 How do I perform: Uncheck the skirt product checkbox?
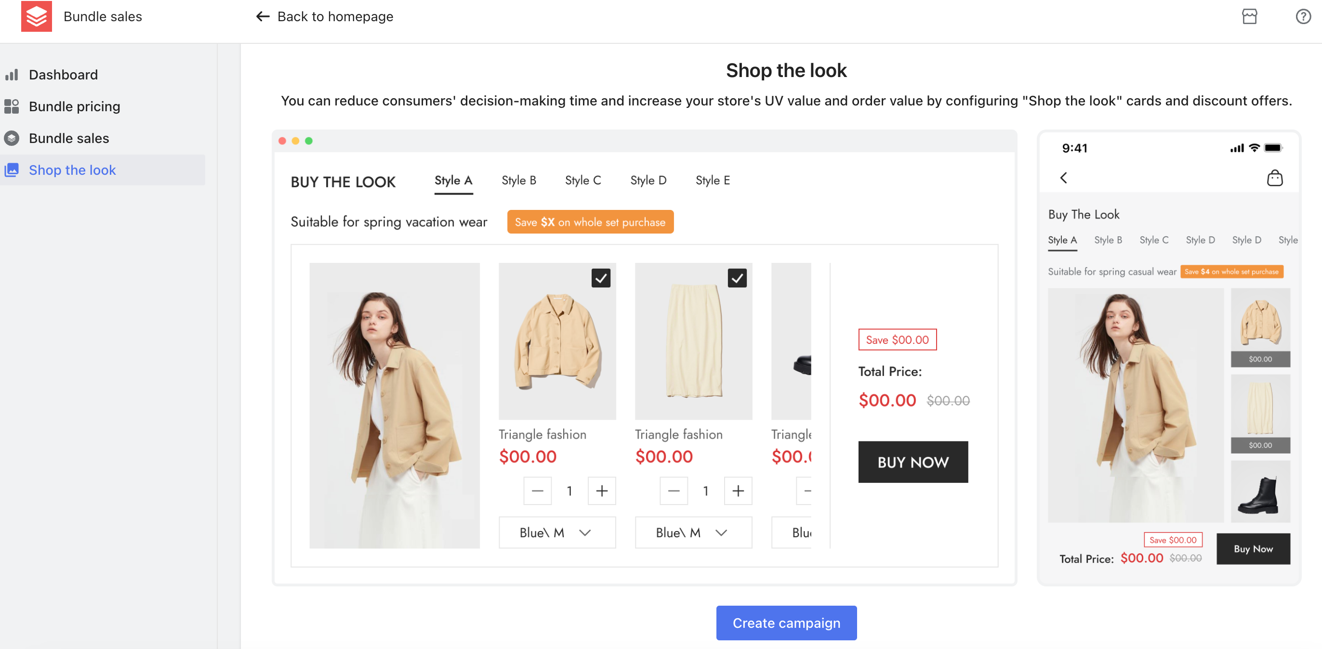tap(737, 278)
